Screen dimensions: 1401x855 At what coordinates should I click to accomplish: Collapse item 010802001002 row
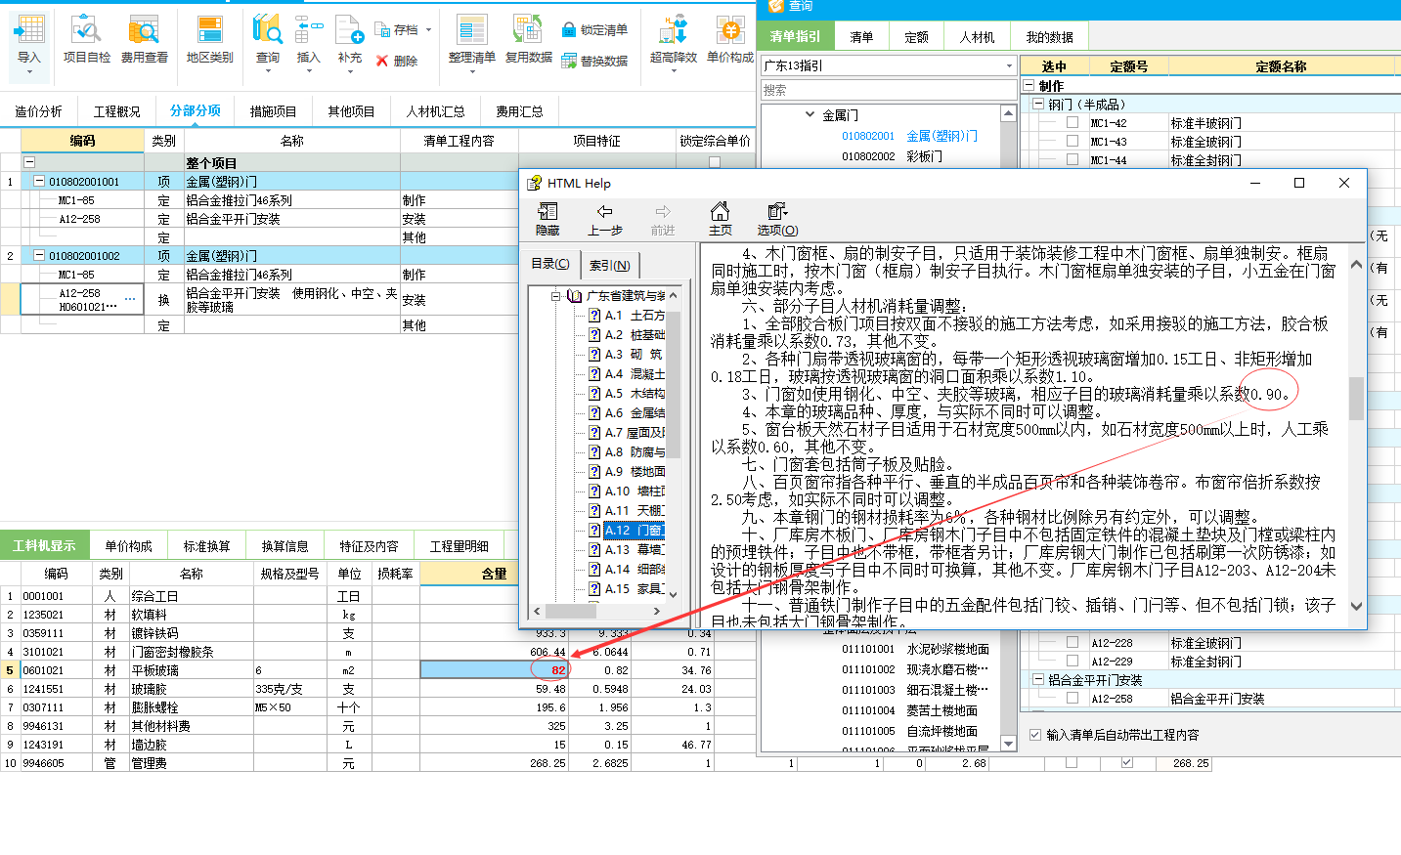[39, 255]
